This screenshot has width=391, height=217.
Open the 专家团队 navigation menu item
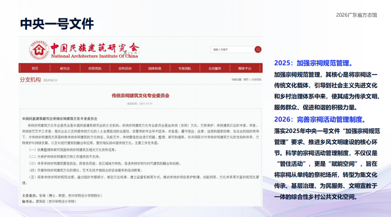coord(185,68)
